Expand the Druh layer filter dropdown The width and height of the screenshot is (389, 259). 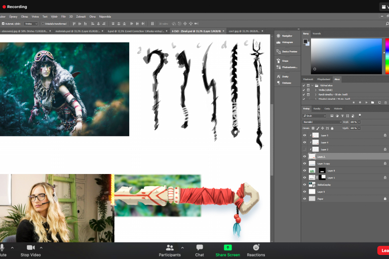tap(315, 116)
